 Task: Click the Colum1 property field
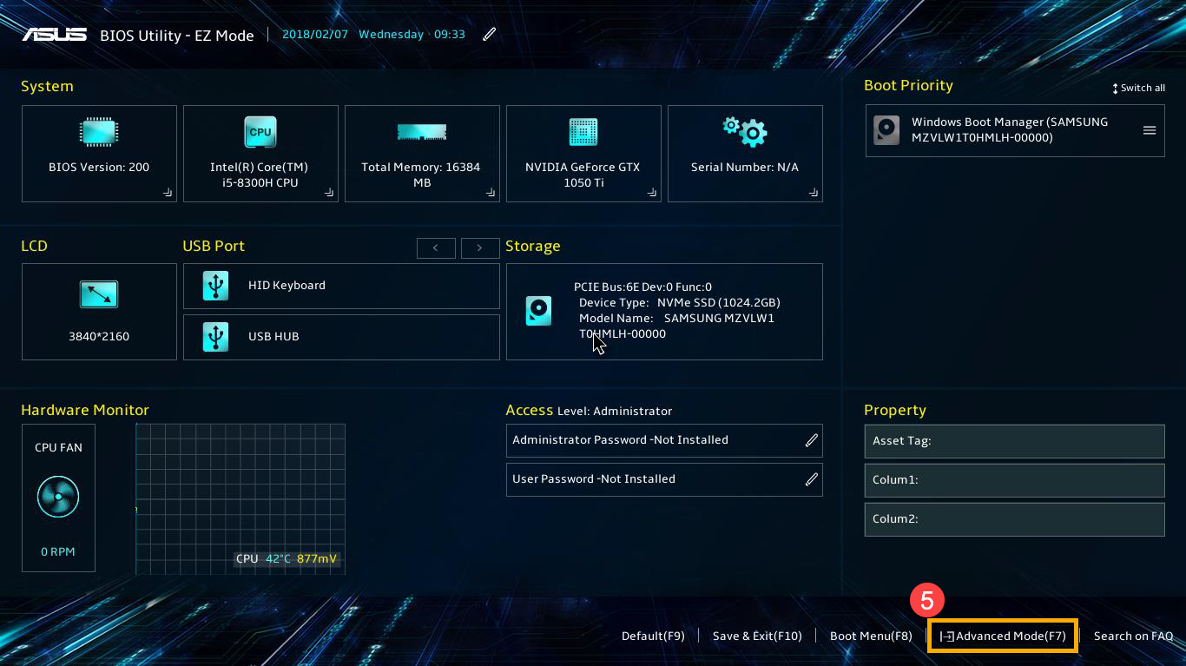pos(1014,480)
